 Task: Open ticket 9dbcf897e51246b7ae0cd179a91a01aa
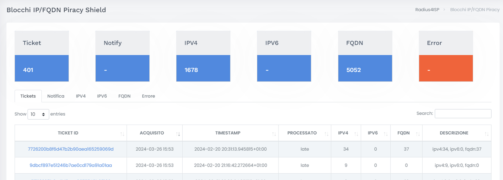pyautogui.click(x=71, y=165)
